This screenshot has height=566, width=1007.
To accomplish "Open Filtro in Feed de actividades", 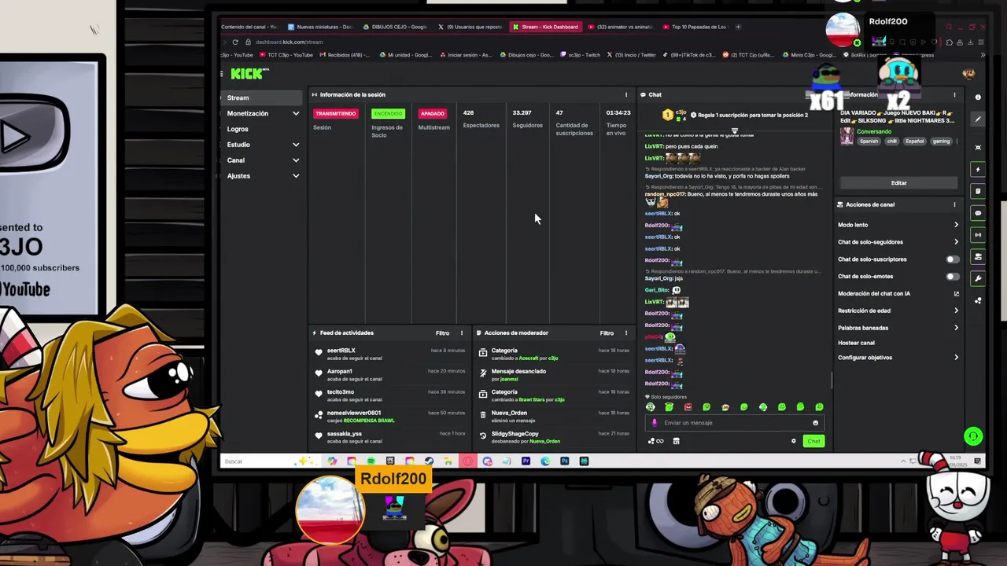I will [442, 333].
